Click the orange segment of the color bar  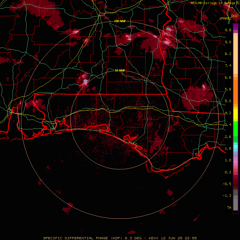(x=235, y=92)
